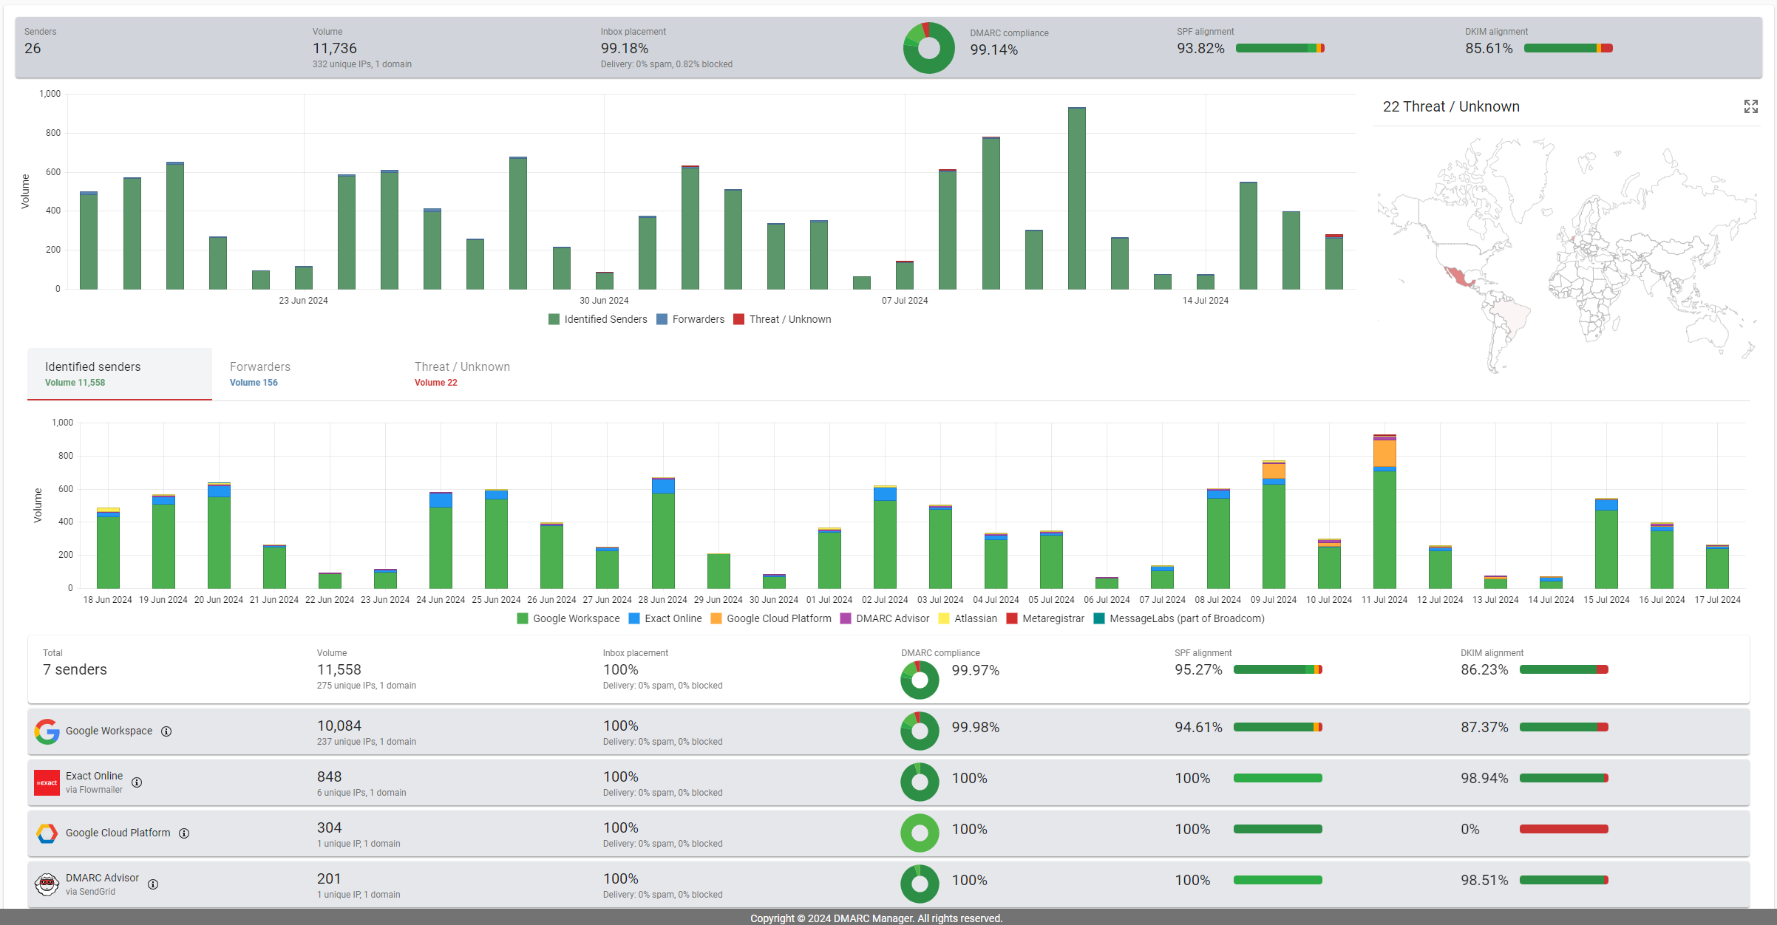Image resolution: width=1777 pixels, height=925 pixels.
Task: Click the Exact Online logo
Action: [47, 782]
